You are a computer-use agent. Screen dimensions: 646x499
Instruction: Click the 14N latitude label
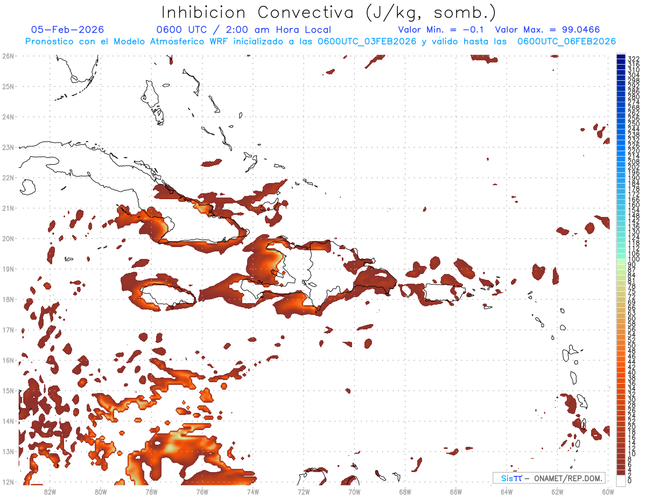(x=8, y=421)
